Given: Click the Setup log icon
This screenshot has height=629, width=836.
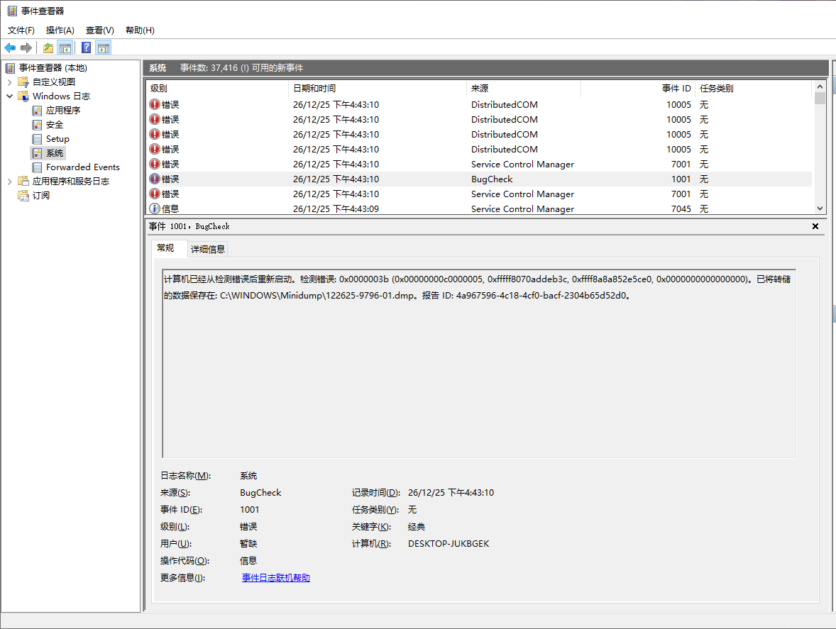Looking at the screenshot, I should pos(37,139).
